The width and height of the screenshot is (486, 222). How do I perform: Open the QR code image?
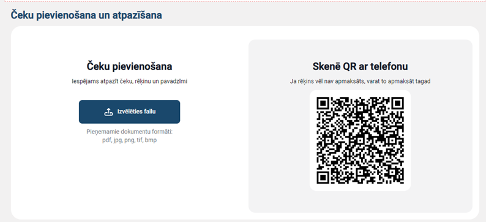(360, 140)
